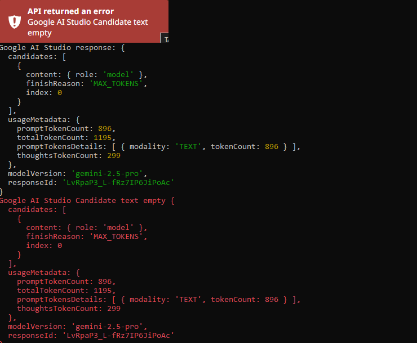The width and height of the screenshot is (417, 343).
Task: Click the white 'usageMetadata: {' line
Action: (x=43, y=120)
